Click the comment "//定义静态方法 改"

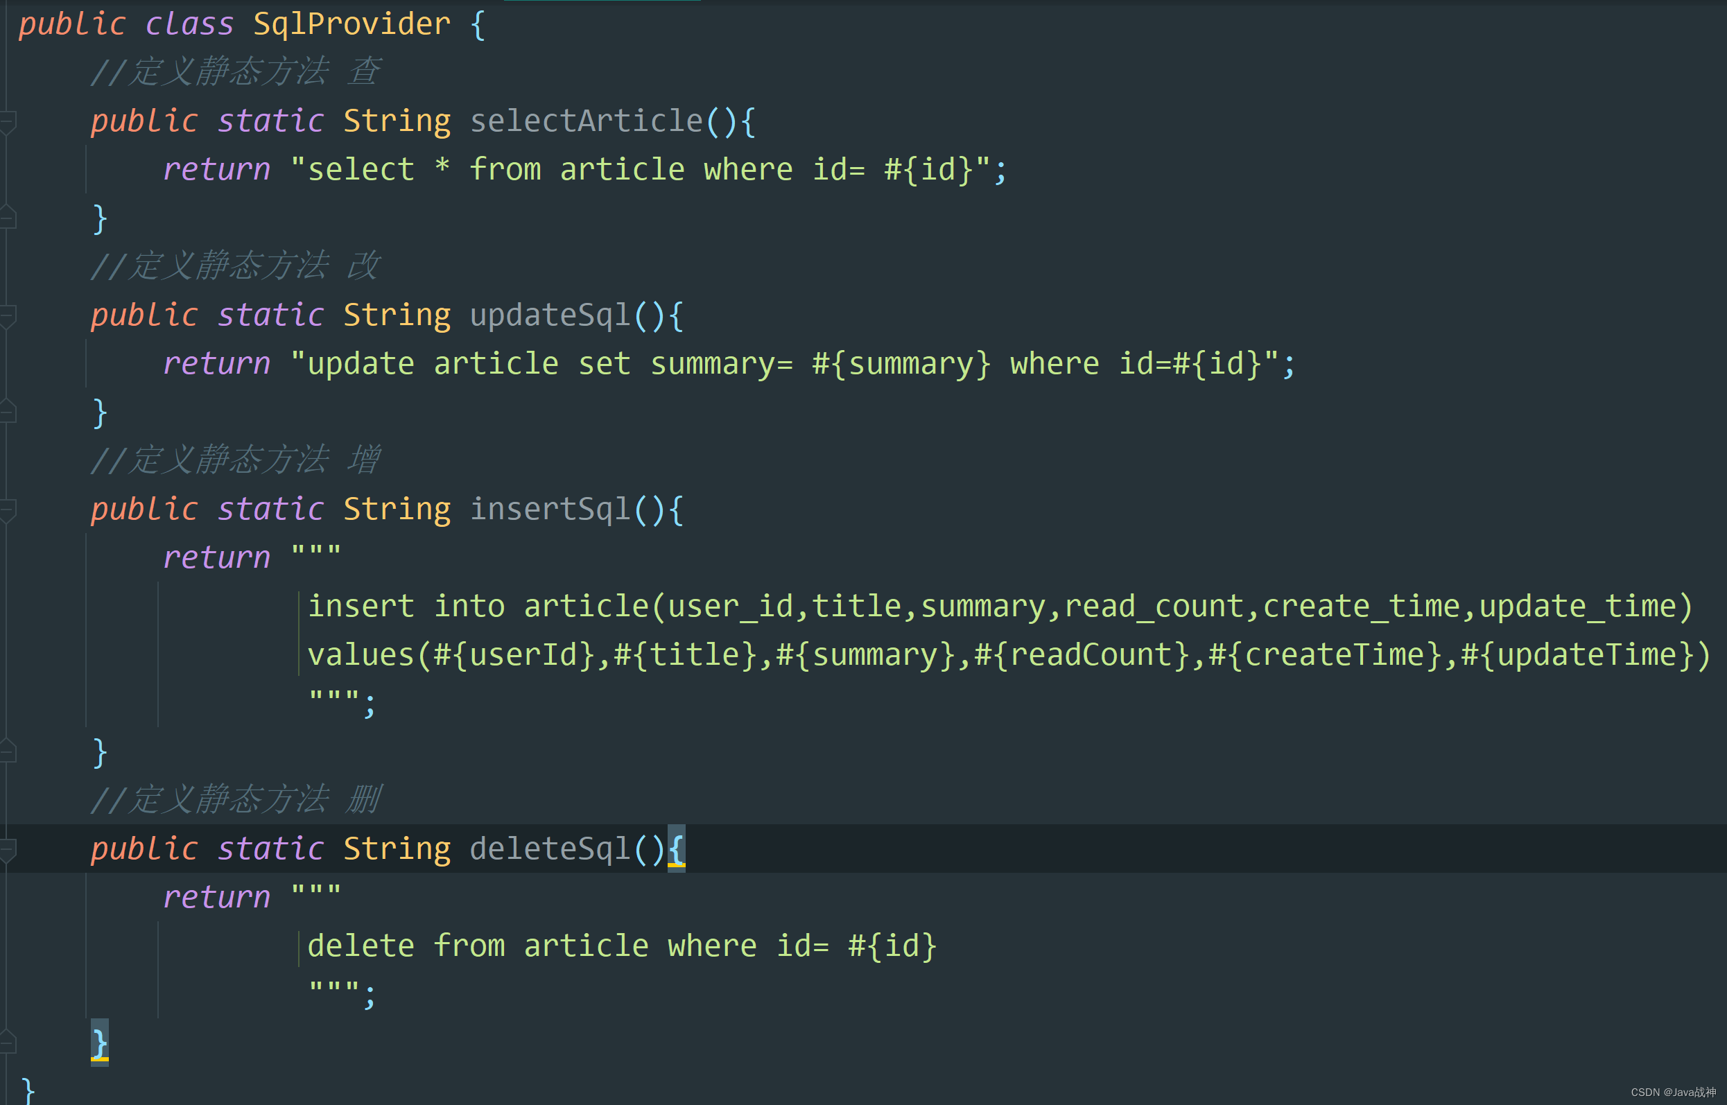tap(235, 266)
